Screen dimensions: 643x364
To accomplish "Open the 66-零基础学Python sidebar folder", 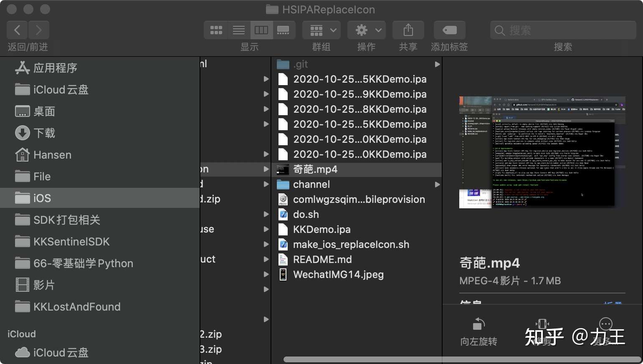I will (100, 263).
